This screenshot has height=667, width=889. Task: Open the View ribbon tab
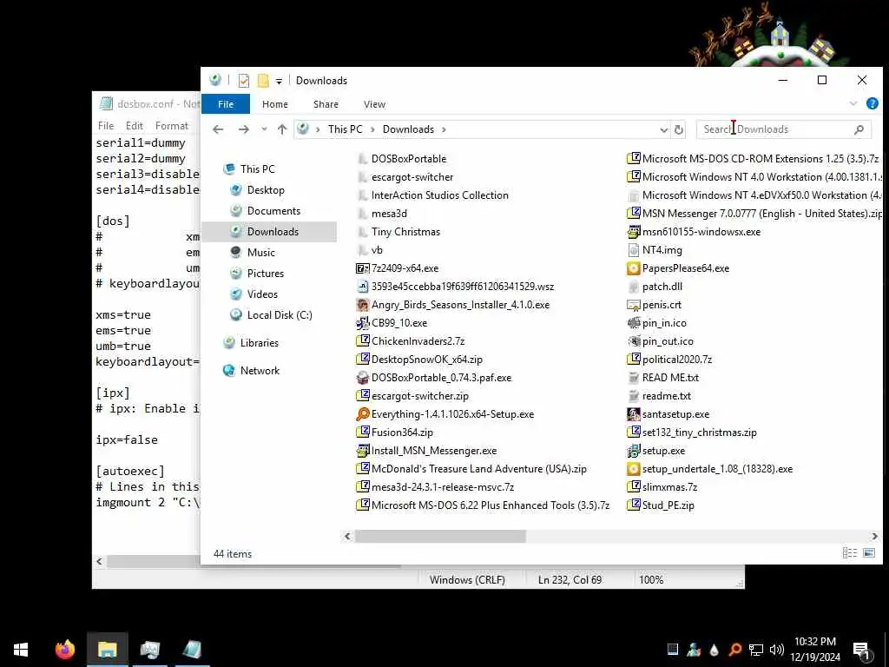tap(374, 104)
